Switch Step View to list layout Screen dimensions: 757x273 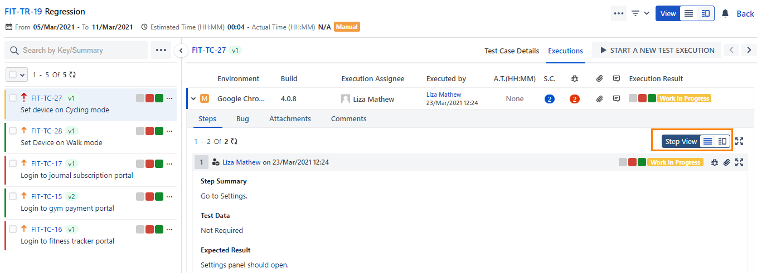click(707, 141)
